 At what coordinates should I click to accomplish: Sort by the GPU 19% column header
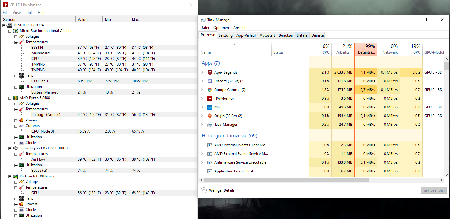point(411,49)
